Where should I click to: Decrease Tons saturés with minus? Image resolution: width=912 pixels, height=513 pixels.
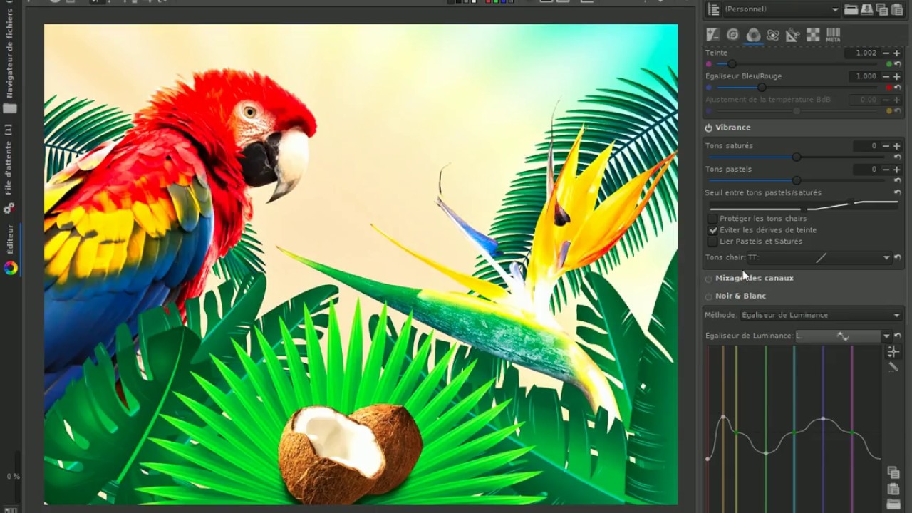(x=886, y=146)
